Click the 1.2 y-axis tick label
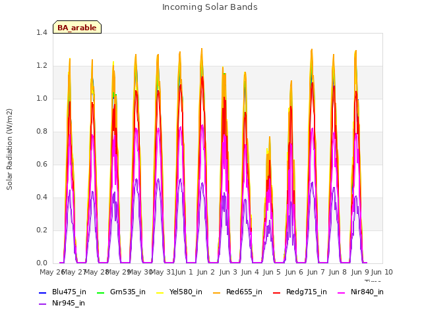 42,66
